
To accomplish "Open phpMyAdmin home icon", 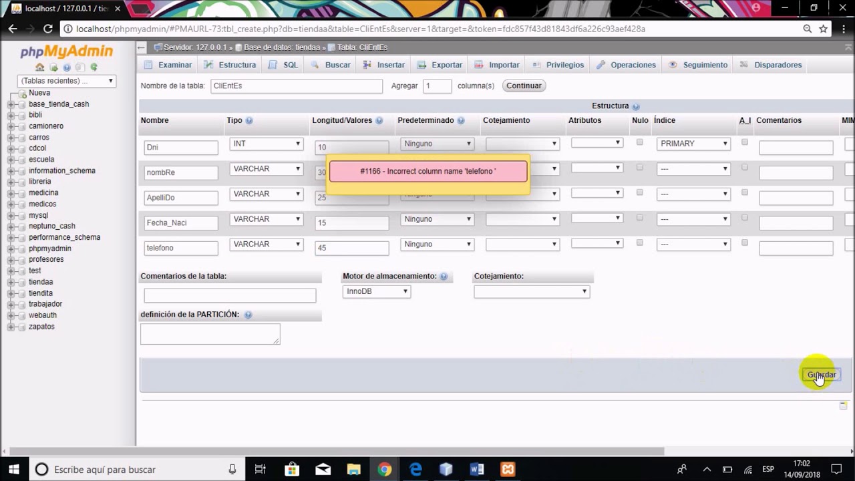I will [x=40, y=67].
